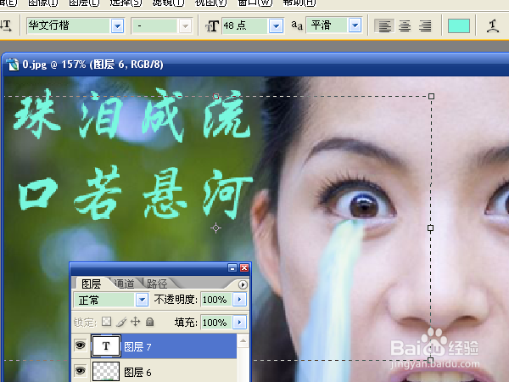The height and width of the screenshot is (382, 509).
Task: Open the layers panel flyout menu arrow
Action: pyautogui.click(x=243, y=285)
